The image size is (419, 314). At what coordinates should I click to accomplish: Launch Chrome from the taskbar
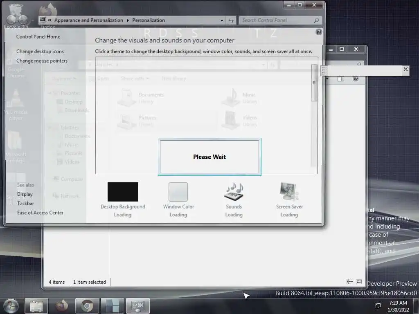pos(87,306)
